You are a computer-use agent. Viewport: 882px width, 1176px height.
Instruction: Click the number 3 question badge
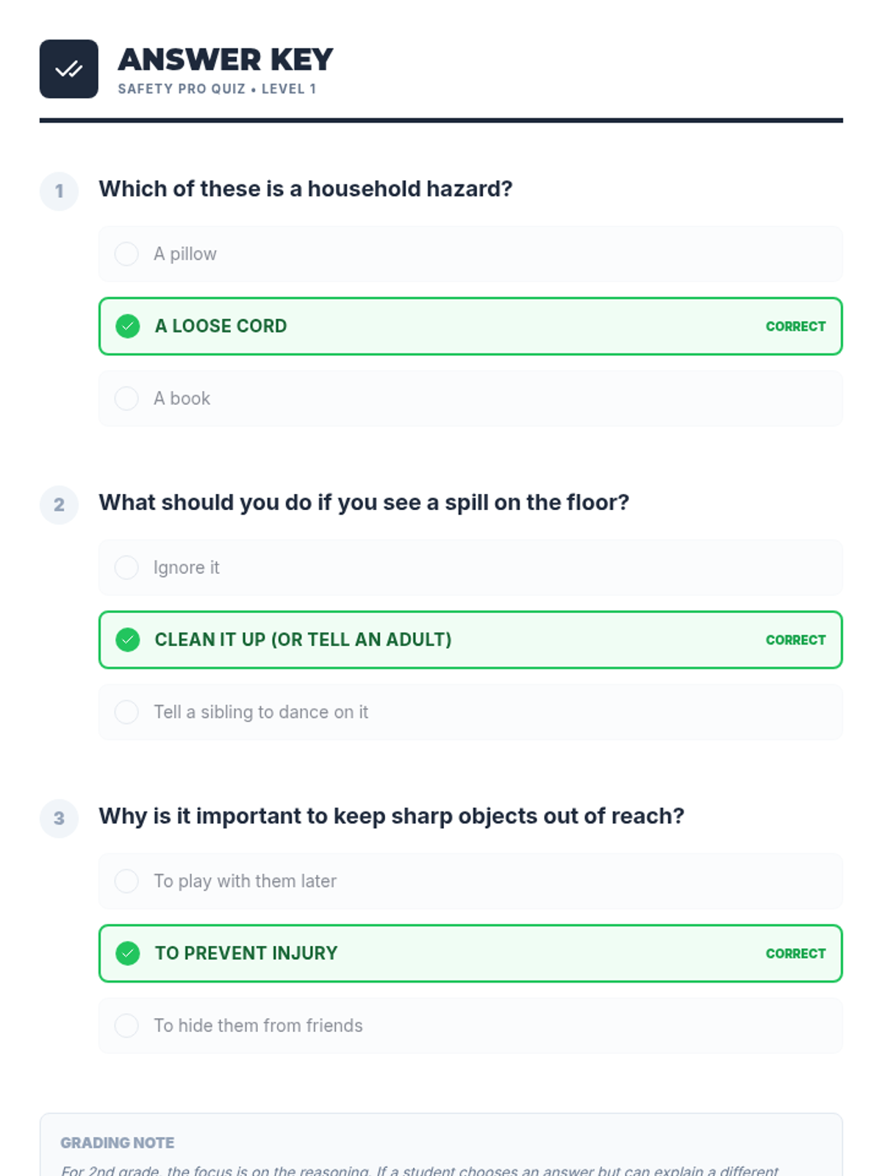point(59,818)
